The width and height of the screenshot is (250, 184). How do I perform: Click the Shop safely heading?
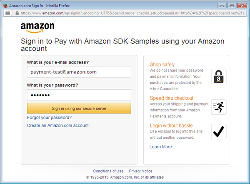click(162, 64)
